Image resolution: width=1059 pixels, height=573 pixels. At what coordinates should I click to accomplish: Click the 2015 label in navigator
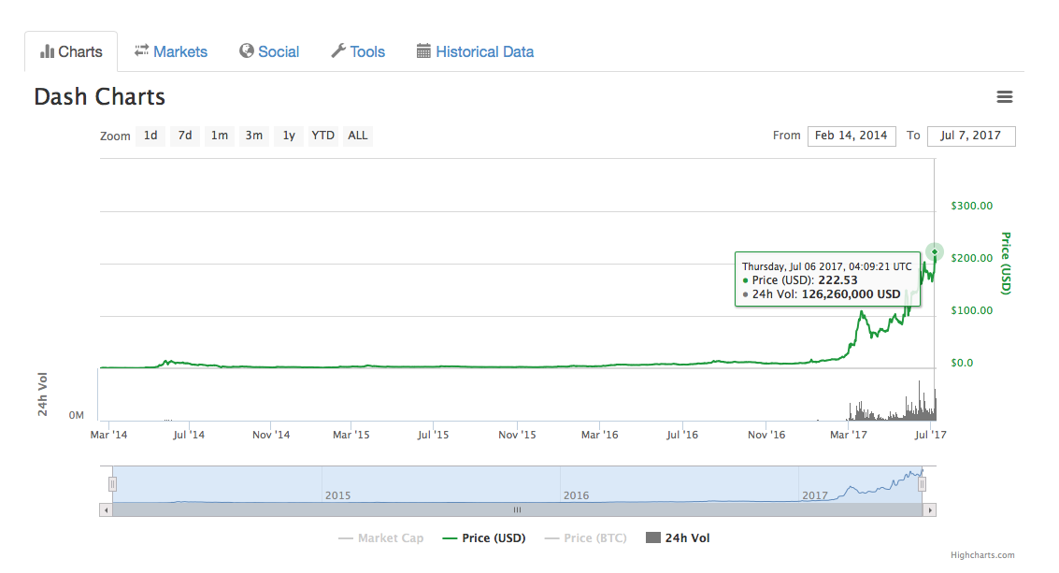pyautogui.click(x=337, y=496)
